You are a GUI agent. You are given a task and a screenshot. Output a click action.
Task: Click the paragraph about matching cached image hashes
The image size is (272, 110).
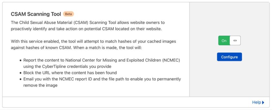93,45
